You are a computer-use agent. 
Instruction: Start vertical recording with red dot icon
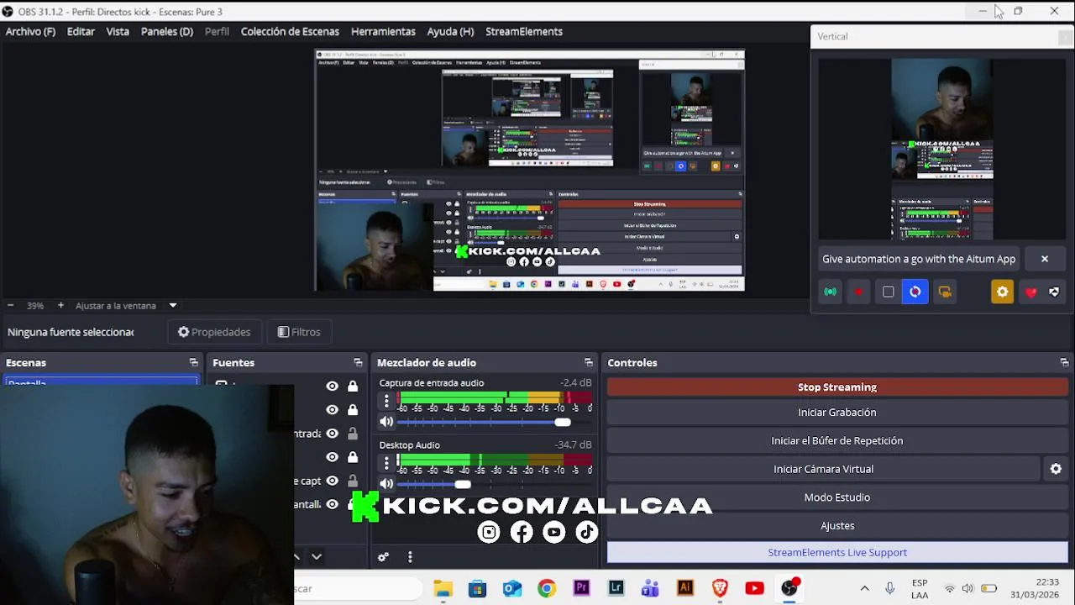(x=858, y=292)
